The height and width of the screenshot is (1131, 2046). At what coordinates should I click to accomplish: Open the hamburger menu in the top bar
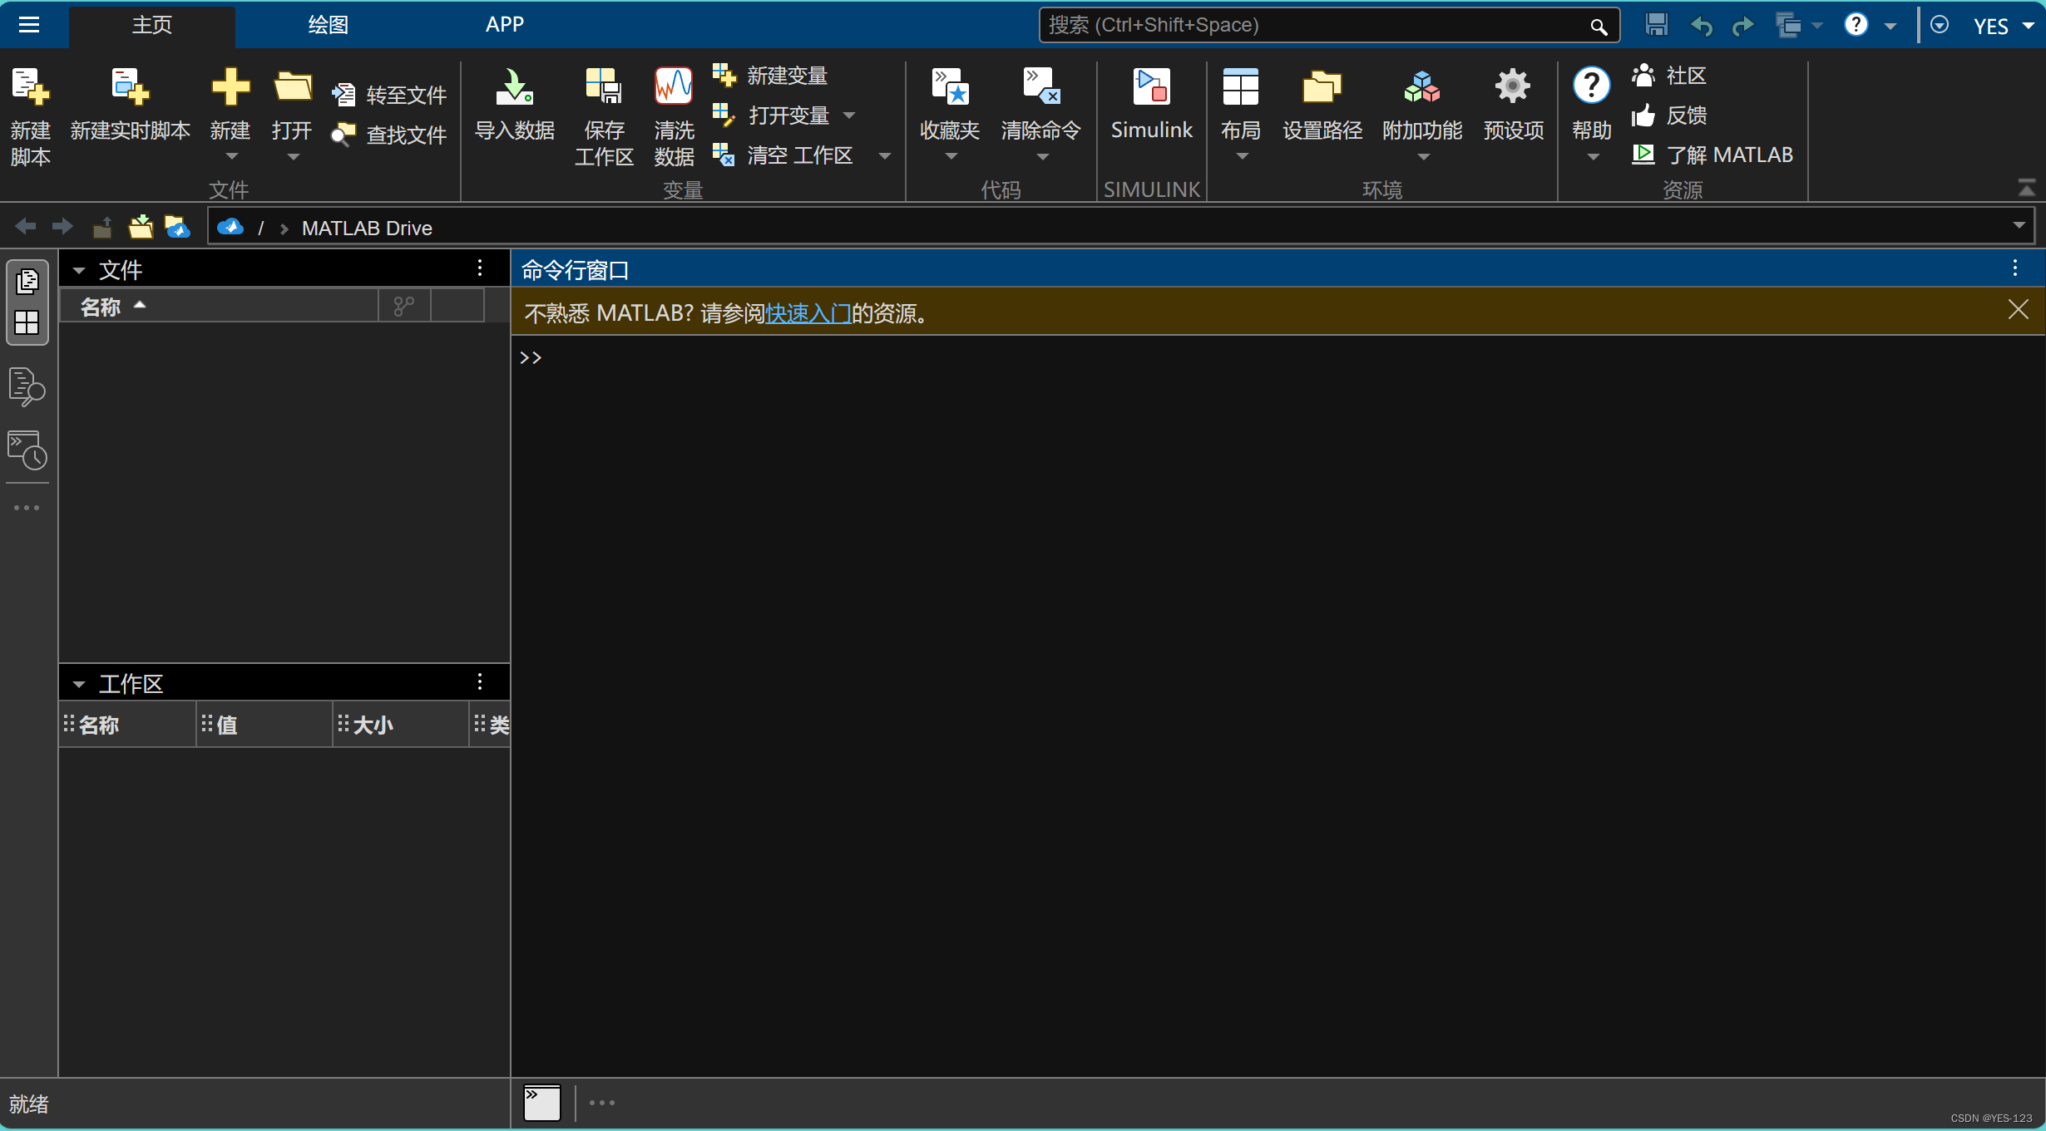click(x=29, y=25)
